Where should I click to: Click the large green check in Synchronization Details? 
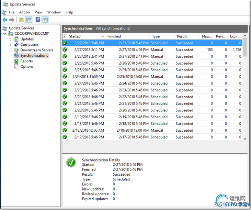71,163
